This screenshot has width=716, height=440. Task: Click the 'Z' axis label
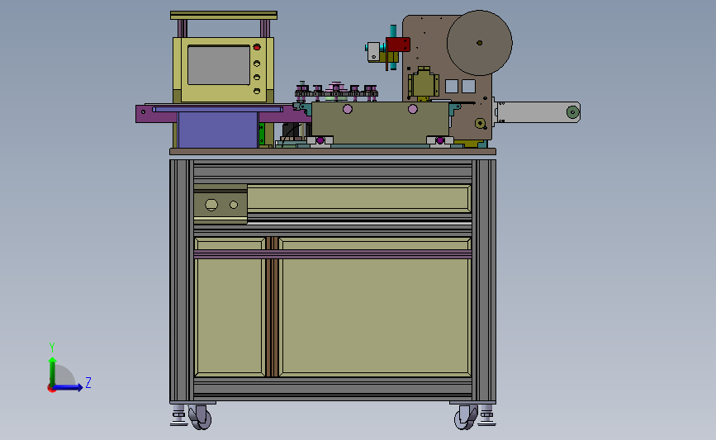pyautogui.click(x=88, y=382)
